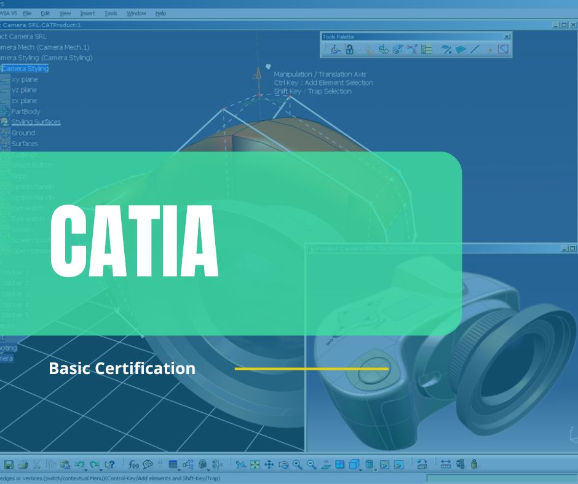
Task: Click the compass axis icon in Tools Palette
Action: (x=335, y=49)
